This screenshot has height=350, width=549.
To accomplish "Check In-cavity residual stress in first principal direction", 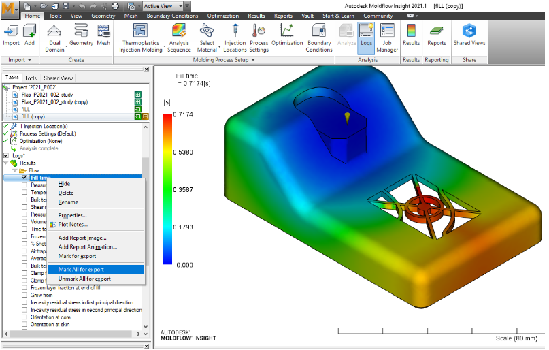I will coord(24,302).
